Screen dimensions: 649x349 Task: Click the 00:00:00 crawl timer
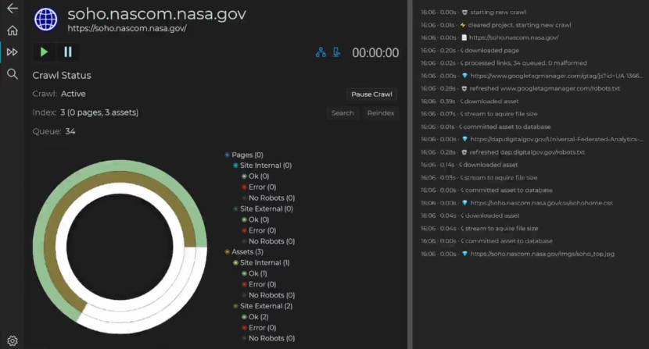pyautogui.click(x=375, y=53)
